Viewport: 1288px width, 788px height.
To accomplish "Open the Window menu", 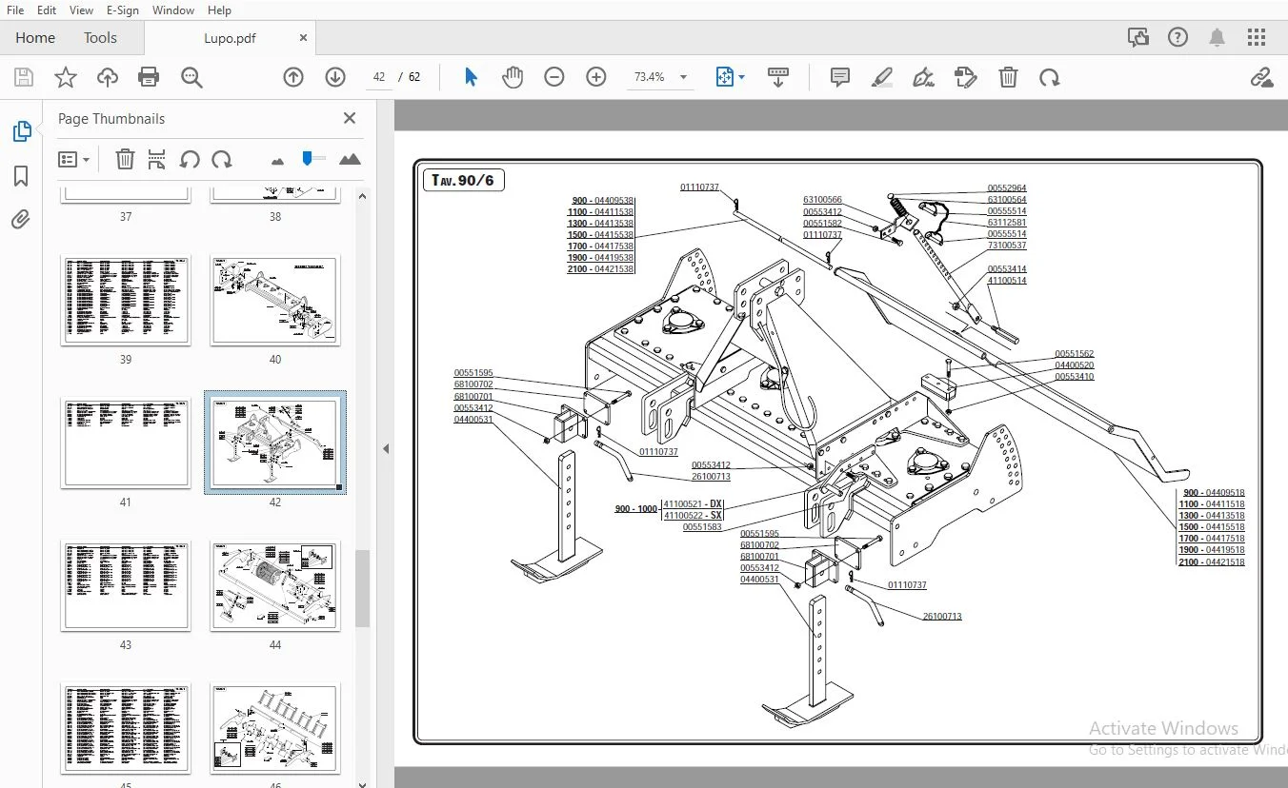I will click(x=172, y=10).
